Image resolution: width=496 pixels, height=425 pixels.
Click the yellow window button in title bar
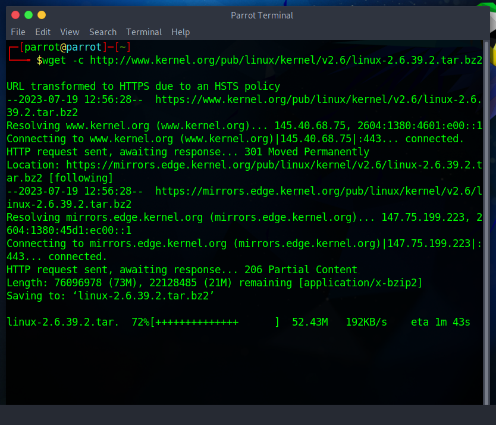pyautogui.click(x=41, y=15)
